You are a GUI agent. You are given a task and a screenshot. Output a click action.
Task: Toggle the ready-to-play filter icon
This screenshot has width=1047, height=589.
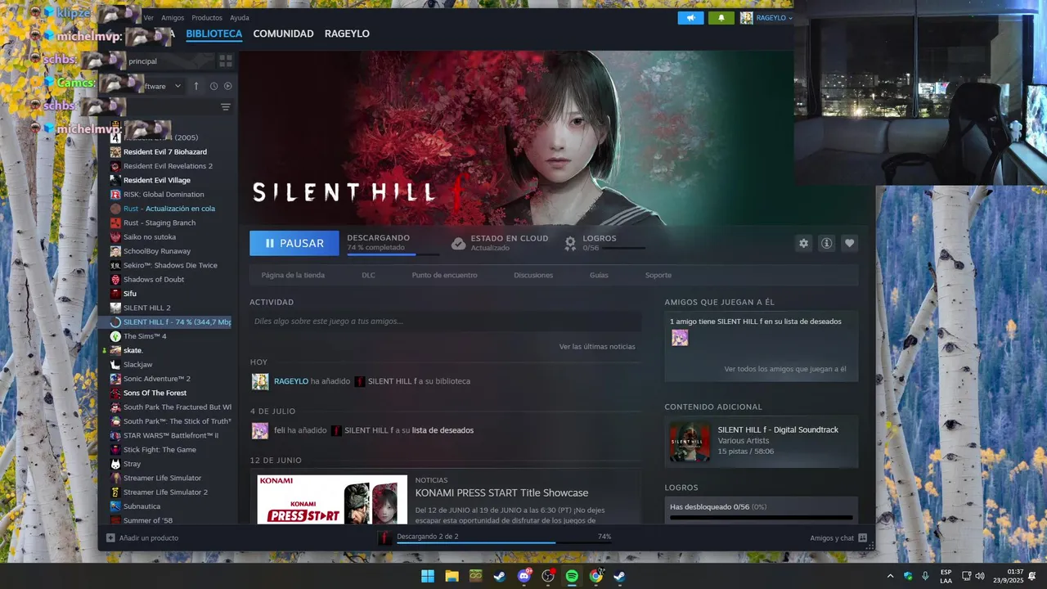point(228,86)
